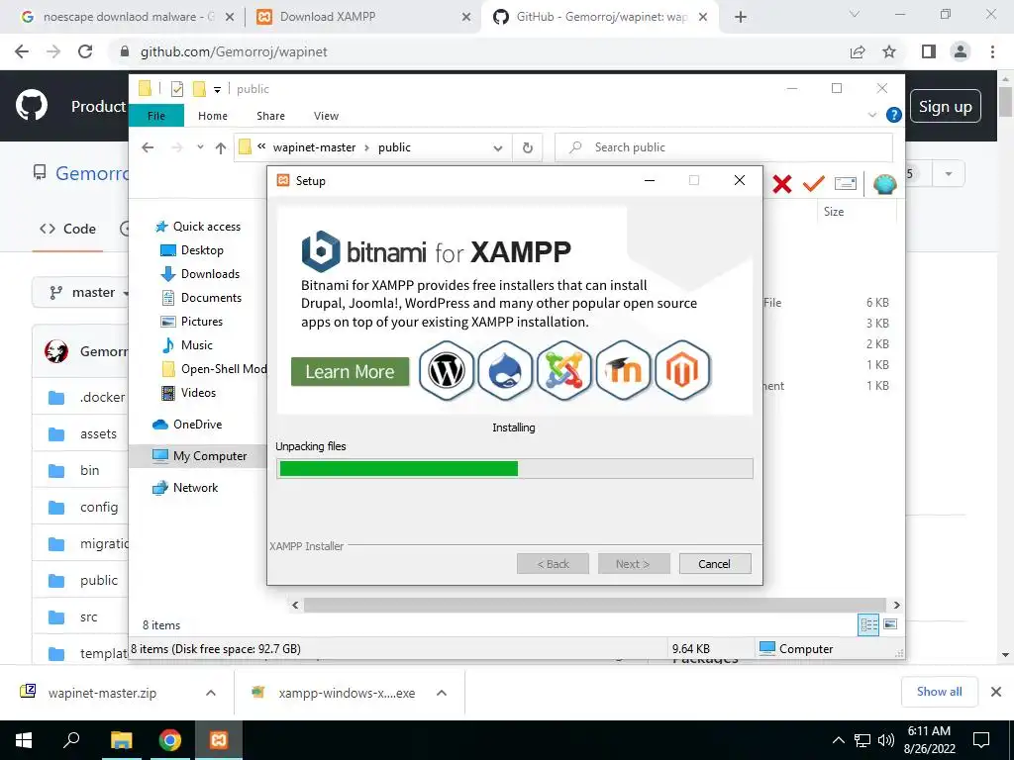Open the File tab in Explorer
This screenshot has width=1014, height=760.
click(156, 116)
